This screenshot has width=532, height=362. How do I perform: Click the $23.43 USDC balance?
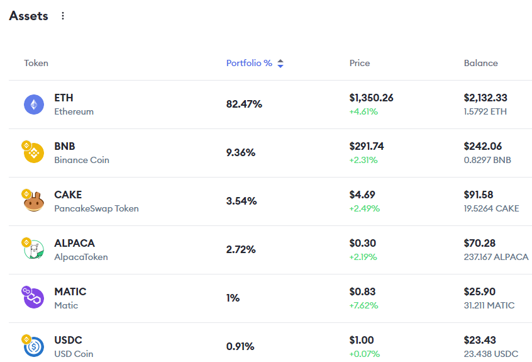(480, 340)
